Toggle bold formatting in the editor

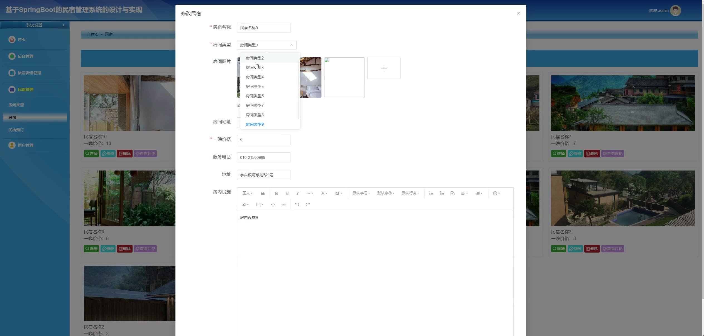[x=276, y=193]
